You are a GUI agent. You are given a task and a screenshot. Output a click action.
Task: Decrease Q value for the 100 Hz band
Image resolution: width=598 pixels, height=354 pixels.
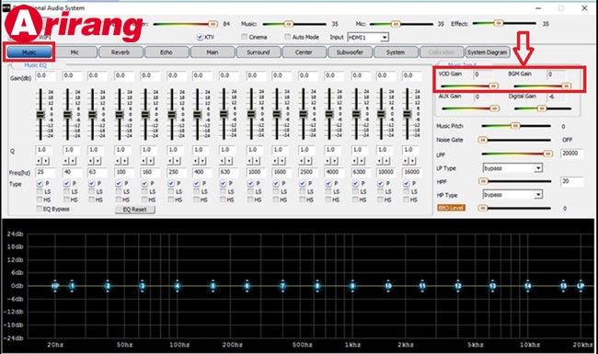click(x=120, y=161)
